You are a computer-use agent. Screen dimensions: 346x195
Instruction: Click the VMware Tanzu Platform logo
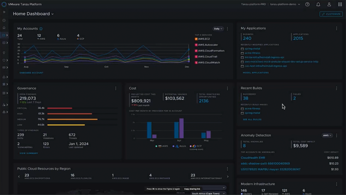point(4,4)
